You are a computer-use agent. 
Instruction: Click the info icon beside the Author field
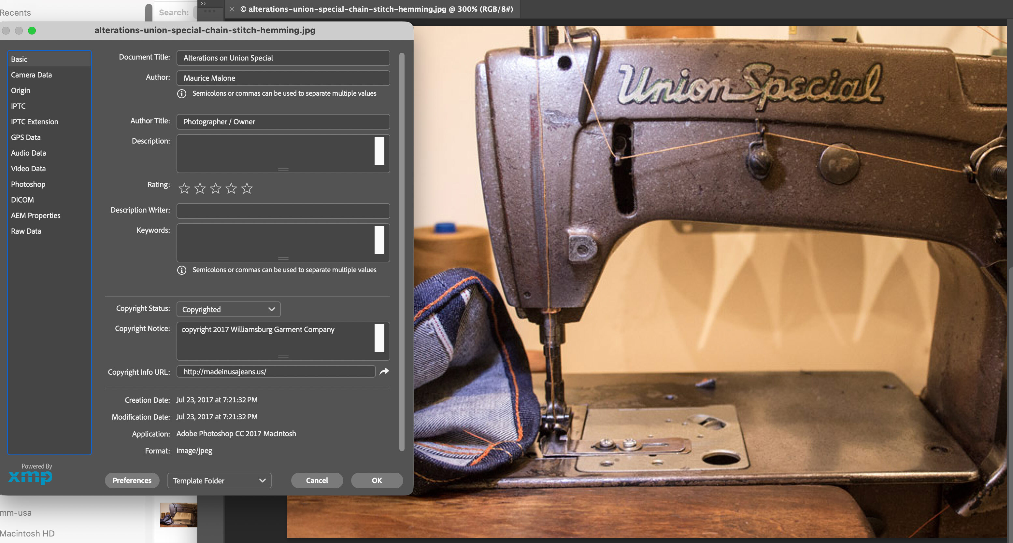182,93
